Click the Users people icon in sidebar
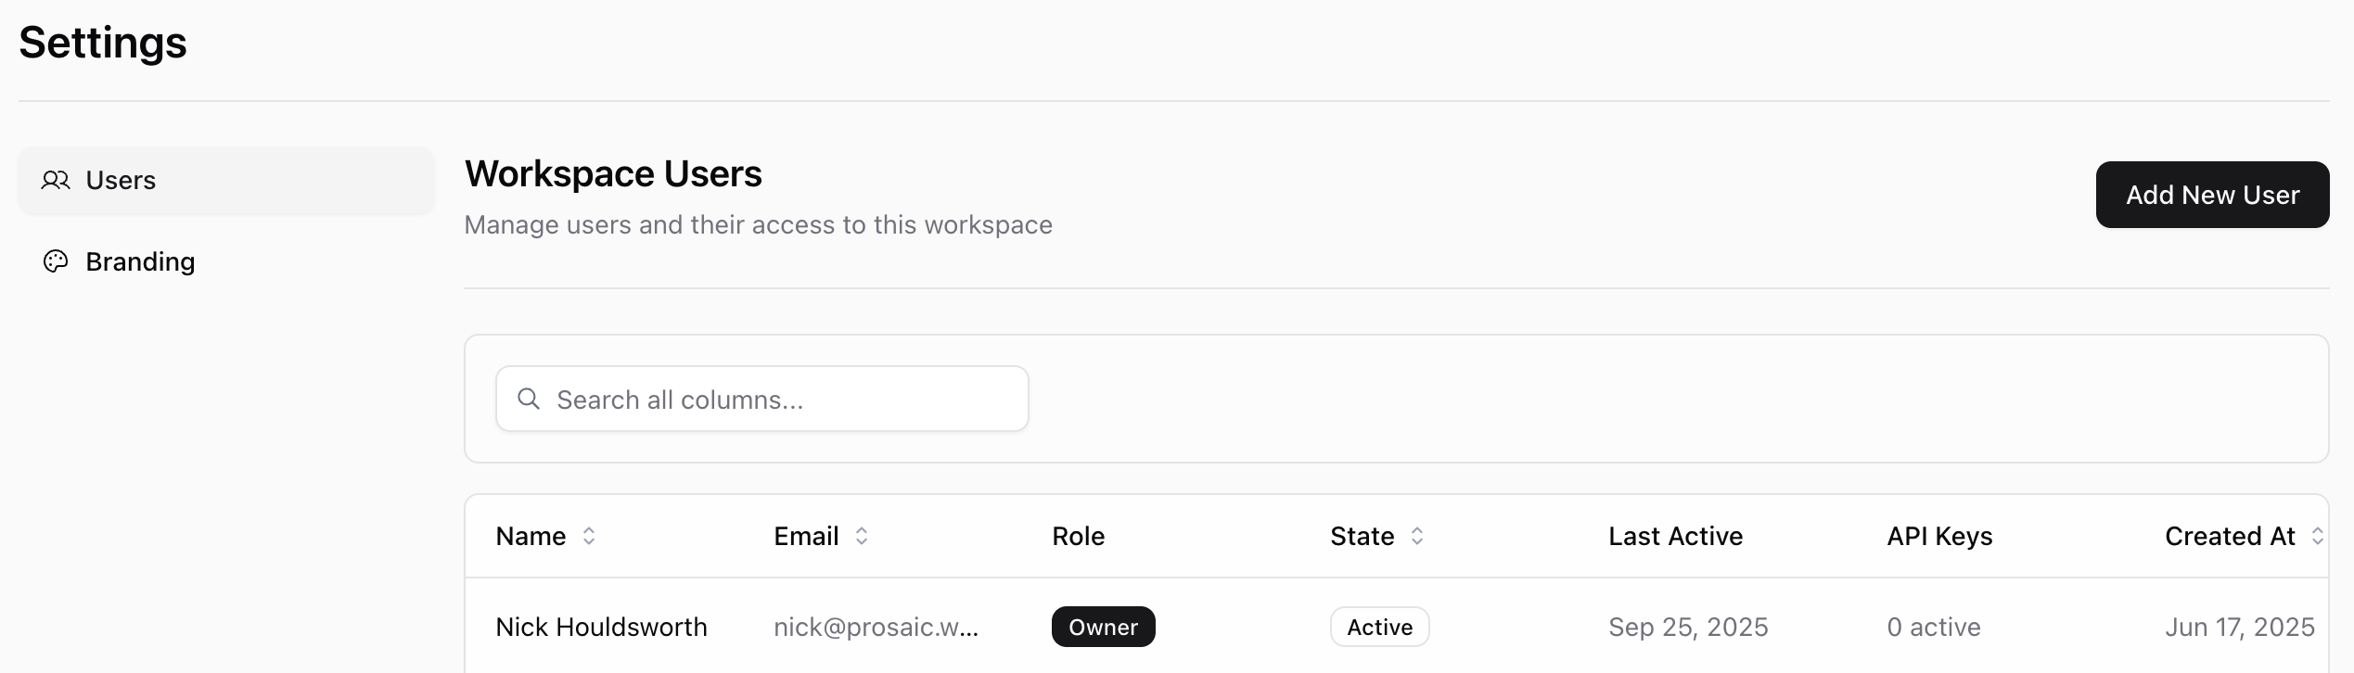Screen dimensions: 2354x673 [x=56, y=180]
